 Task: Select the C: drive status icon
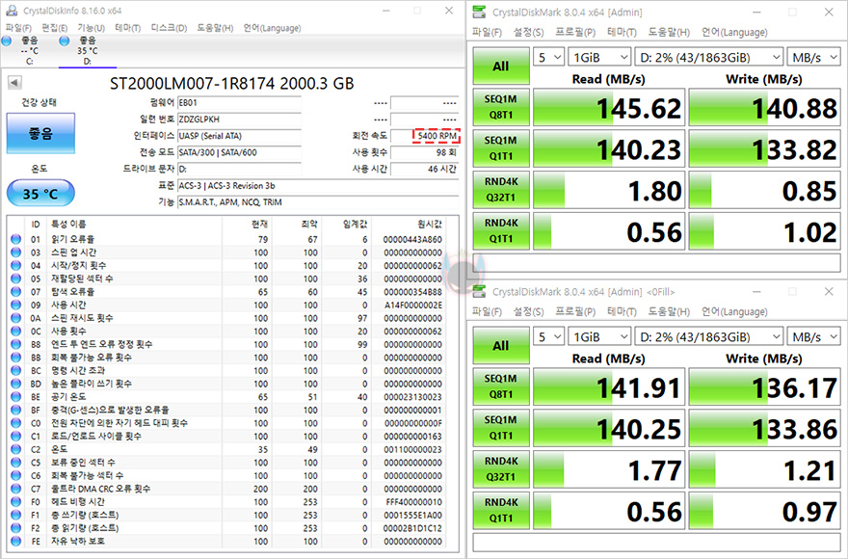[7, 40]
